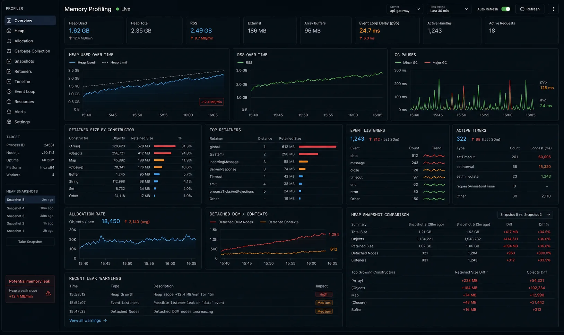Click the green Live status dot
The width and height of the screenshot is (564, 335).
pos(118,9)
